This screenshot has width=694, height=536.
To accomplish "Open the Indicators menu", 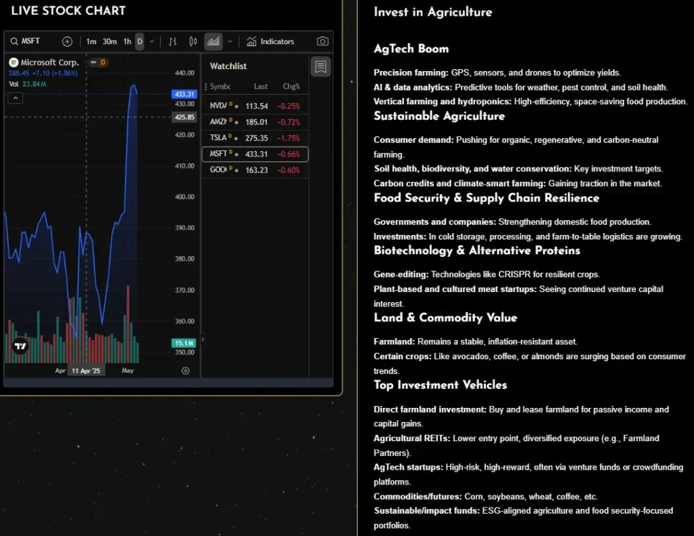I will pos(270,41).
